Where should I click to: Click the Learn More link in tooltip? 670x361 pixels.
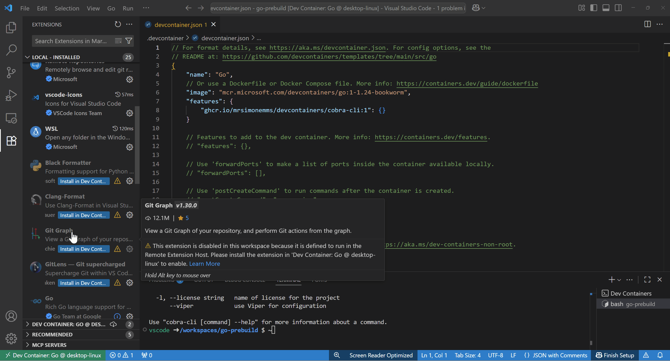click(205, 264)
